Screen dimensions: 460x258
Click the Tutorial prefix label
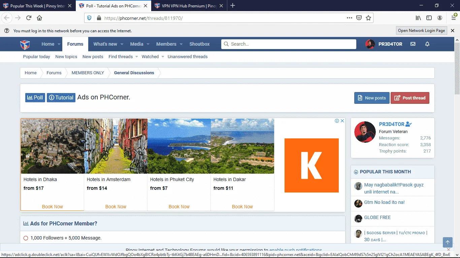(x=61, y=97)
